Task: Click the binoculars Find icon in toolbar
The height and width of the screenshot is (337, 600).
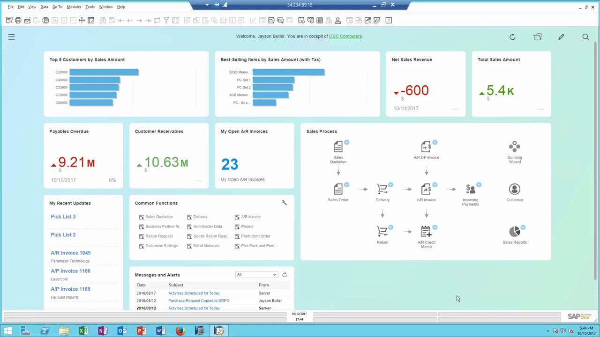Action: pyautogui.click(x=103, y=20)
